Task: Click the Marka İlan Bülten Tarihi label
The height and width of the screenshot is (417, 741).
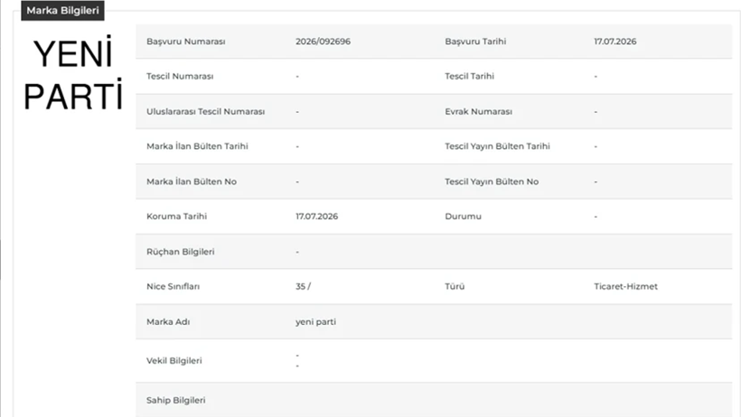Action: tap(197, 146)
